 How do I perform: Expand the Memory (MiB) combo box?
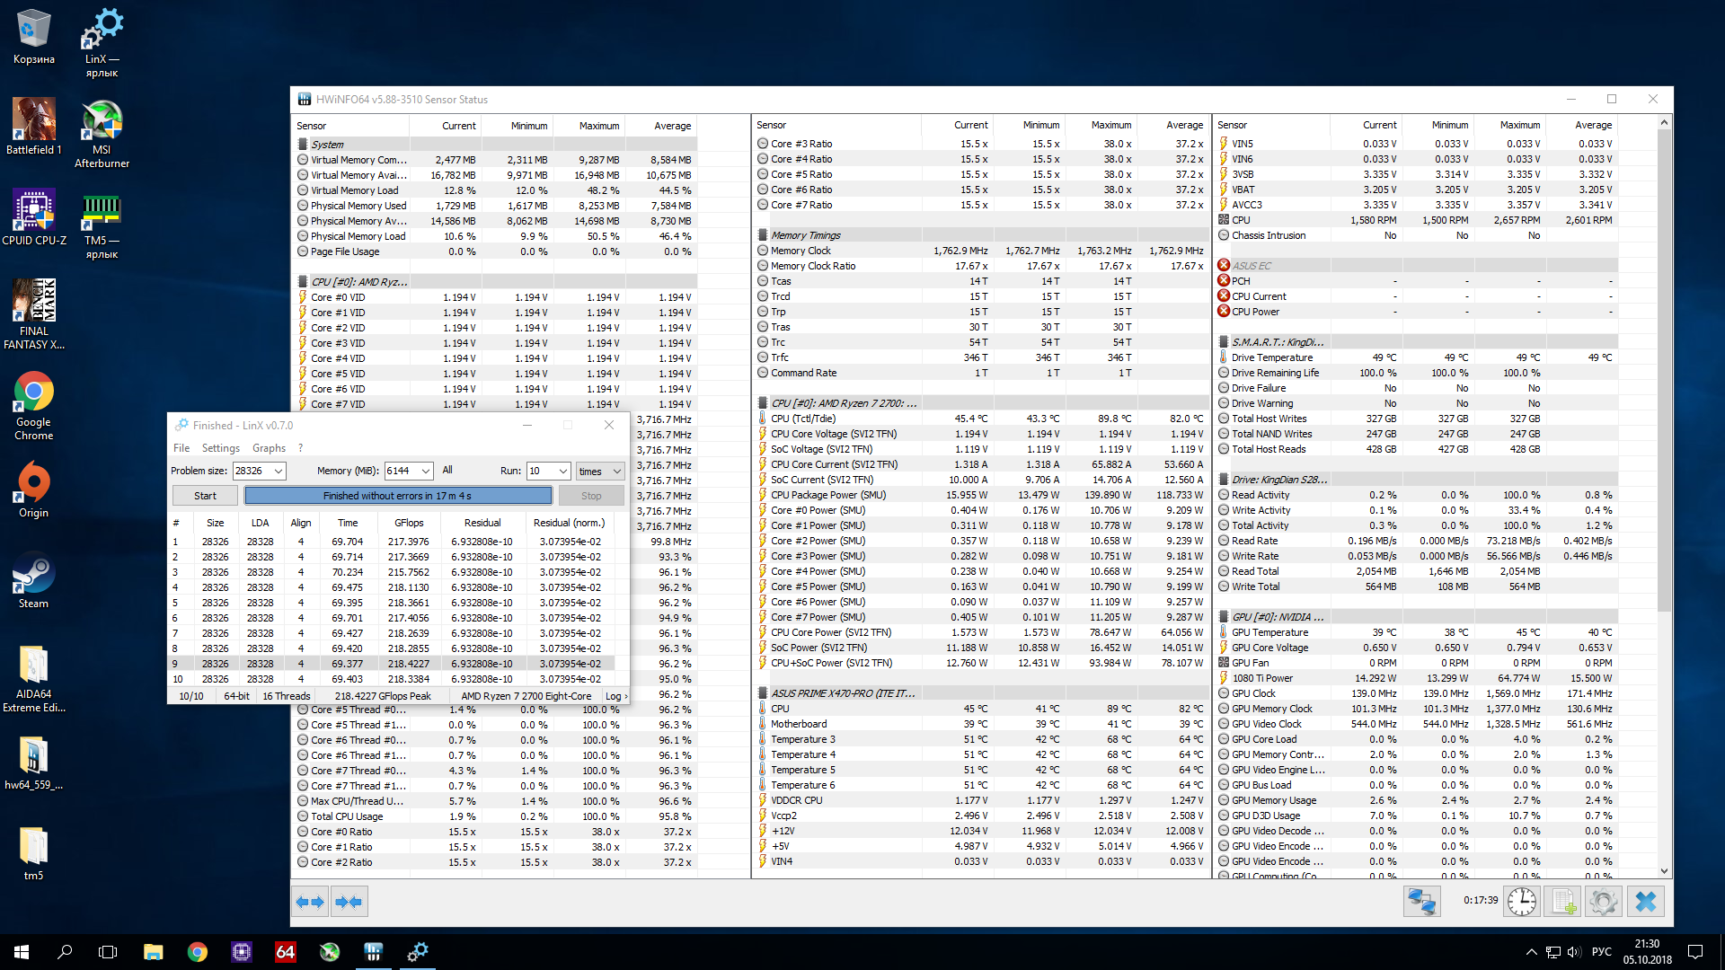tap(426, 472)
